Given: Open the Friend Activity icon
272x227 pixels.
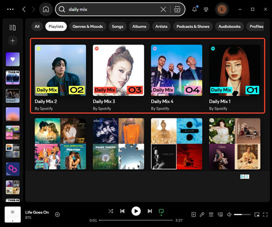Looking at the screenshot, I should tap(206, 9).
